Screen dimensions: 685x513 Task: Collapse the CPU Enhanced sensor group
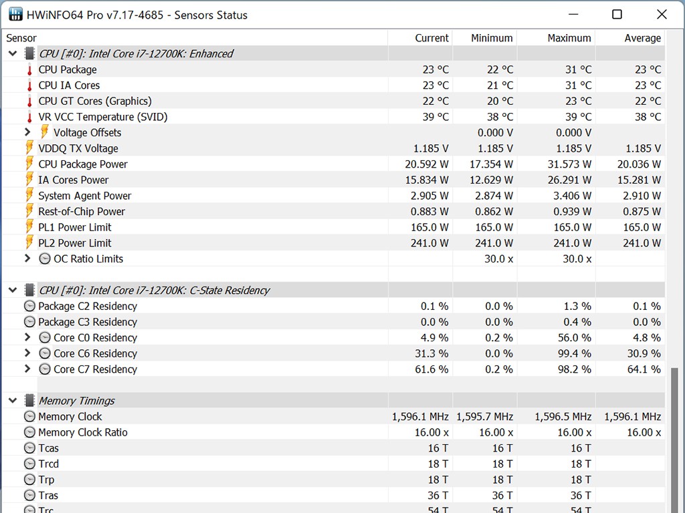[x=13, y=53]
